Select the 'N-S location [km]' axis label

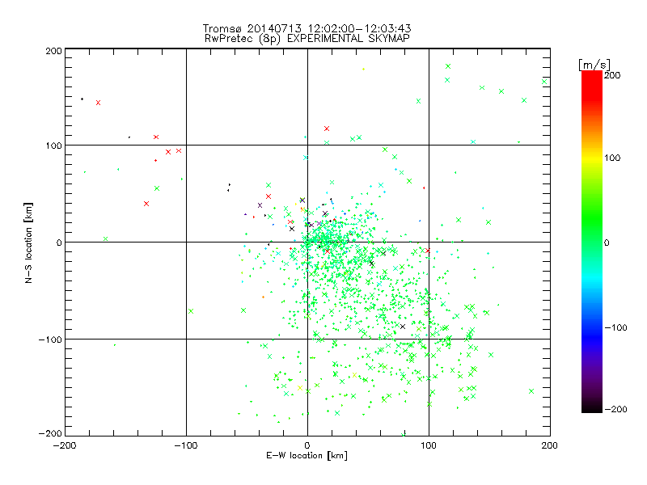coord(28,243)
